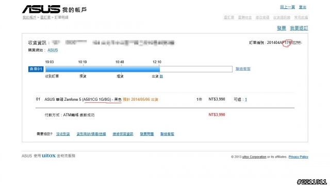Open 常用統編 in the top menu bar
Viewport: 330px width, 186px height.
(301, 17)
